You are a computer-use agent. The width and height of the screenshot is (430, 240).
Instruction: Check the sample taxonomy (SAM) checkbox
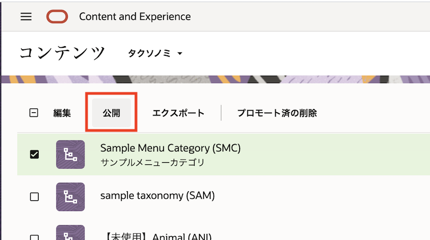34,197
